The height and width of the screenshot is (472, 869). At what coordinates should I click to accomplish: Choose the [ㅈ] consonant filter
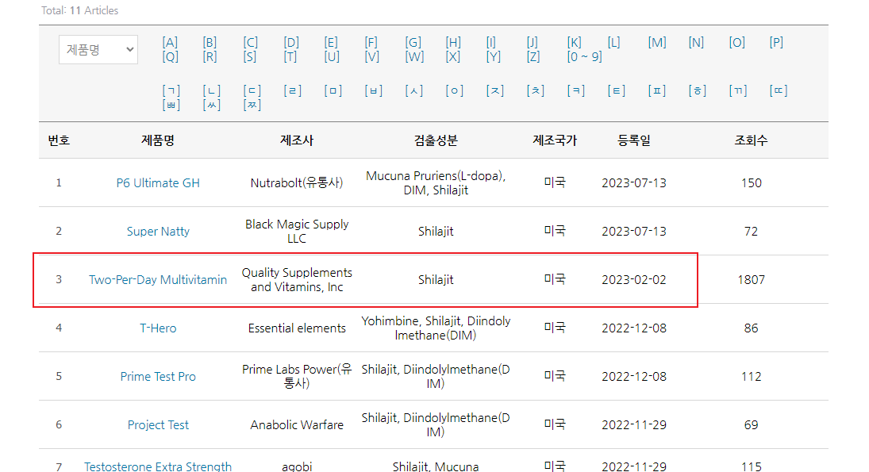tap(495, 91)
